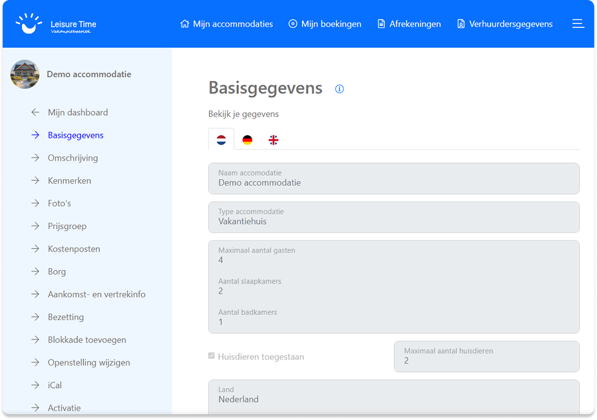Click the target icon next to Mijn boekingen

292,23
